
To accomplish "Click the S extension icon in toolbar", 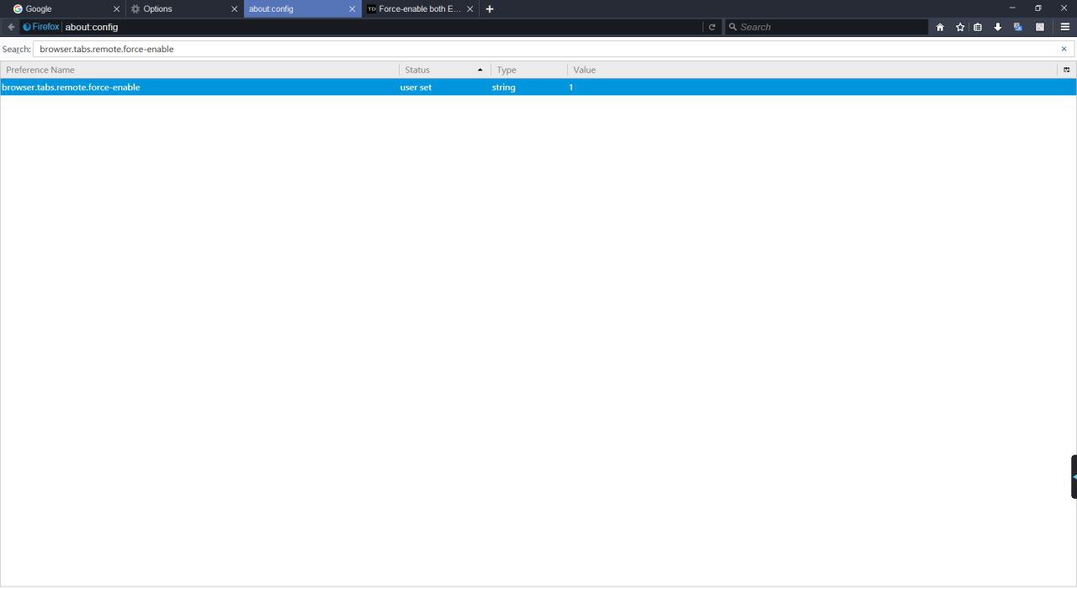I will point(1040,27).
